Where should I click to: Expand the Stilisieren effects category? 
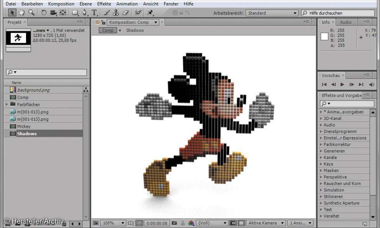pyautogui.click(x=321, y=197)
